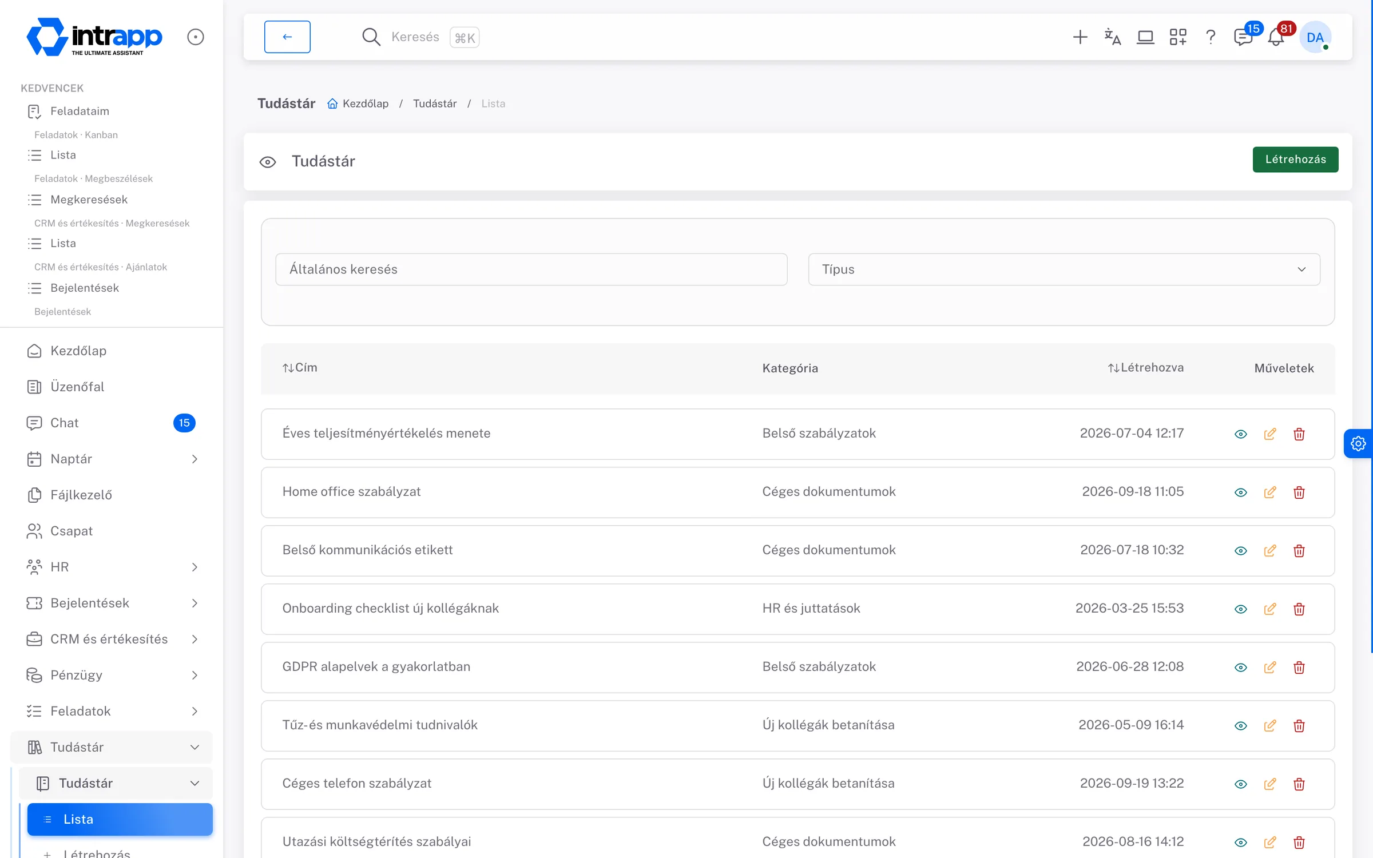Go to Kezdőlap breadcrumb link

[358, 104]
